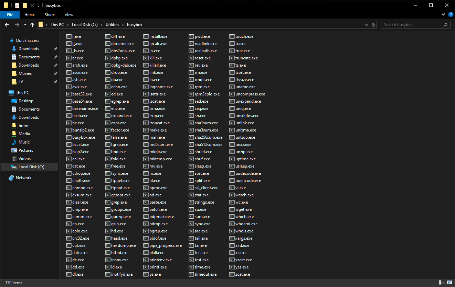
Task: Open the Home ribbon tab
Action: (x=30, y=15)
